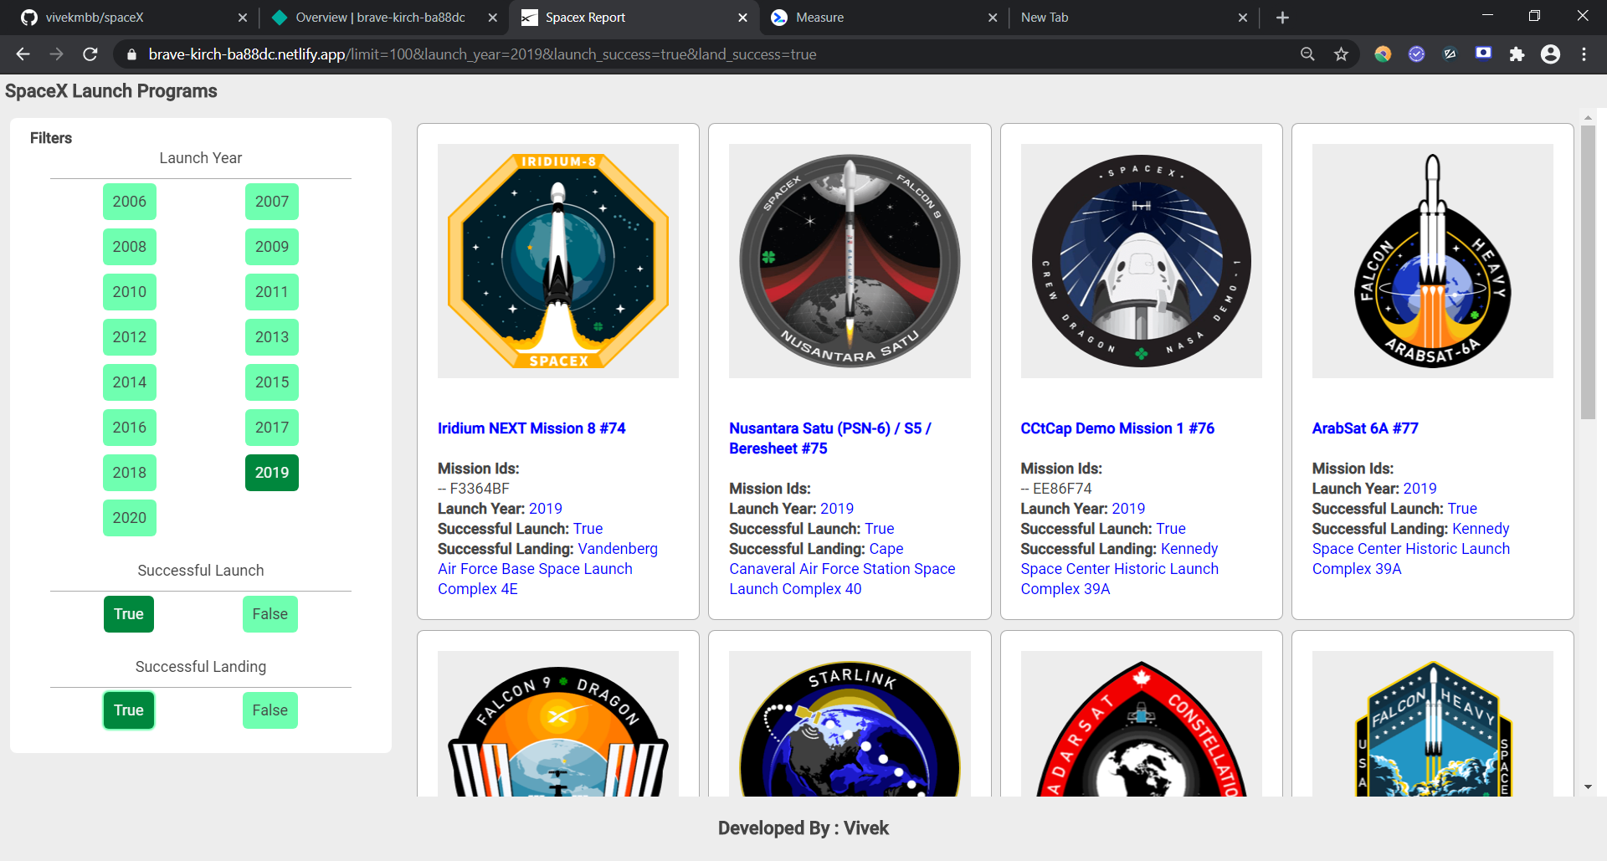This screenshot has width=1607, height=861.
Task: Click the scrollbar down arrow
Action: (1588, 787)
